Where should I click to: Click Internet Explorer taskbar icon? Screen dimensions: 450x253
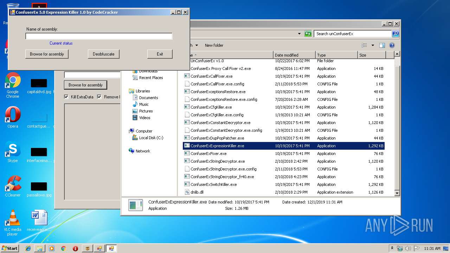point(28,248)
